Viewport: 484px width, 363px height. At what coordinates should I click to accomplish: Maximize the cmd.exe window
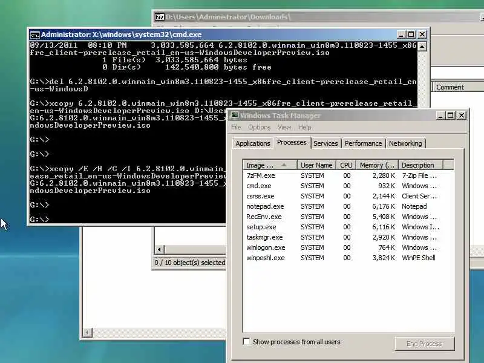tap(411, 34)
